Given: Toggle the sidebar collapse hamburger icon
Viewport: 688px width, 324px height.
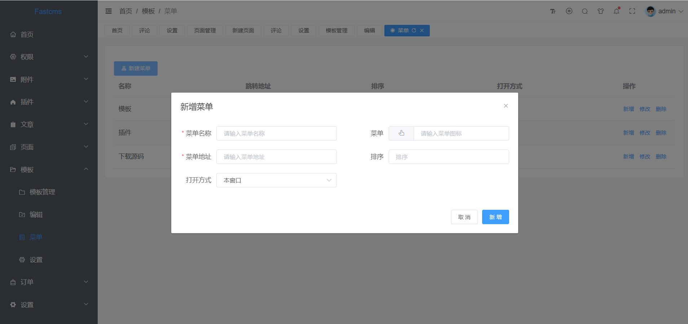Looking at the screenshot, I should click(x=109, y=11).
